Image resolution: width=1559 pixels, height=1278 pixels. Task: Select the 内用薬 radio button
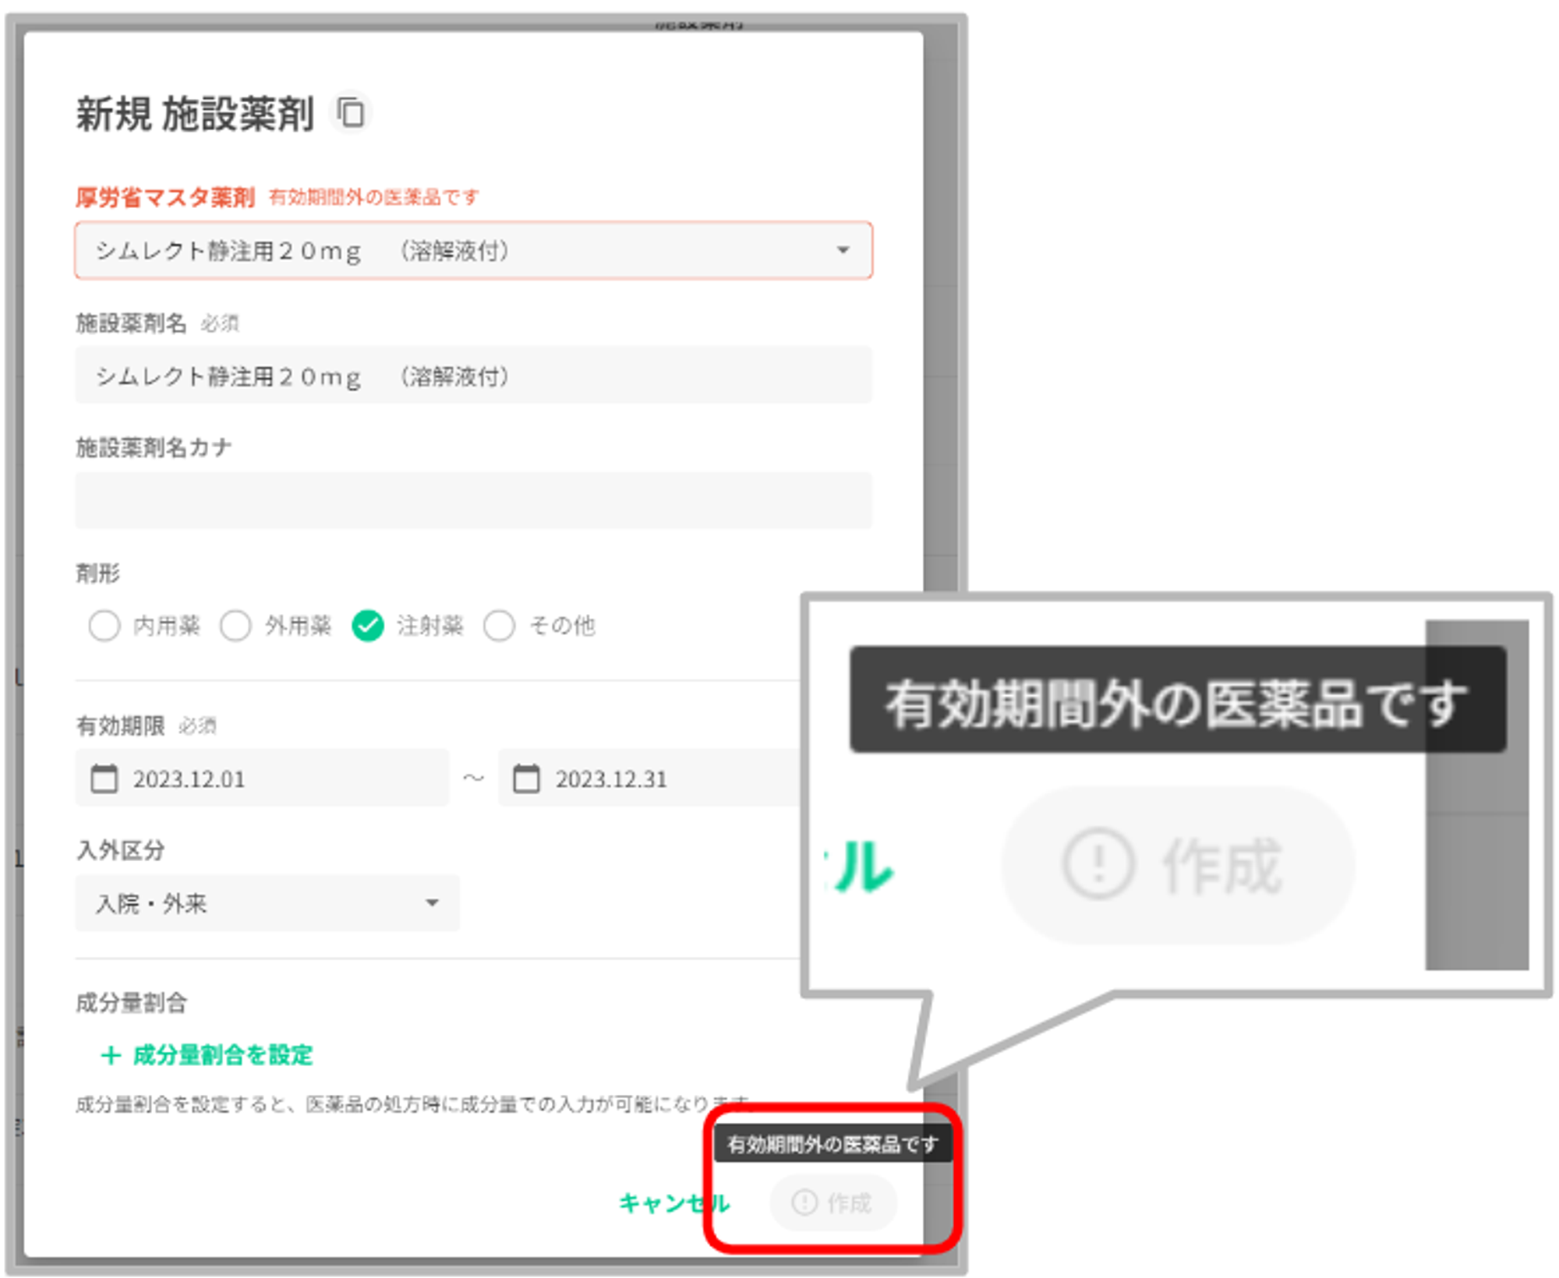(104, 625)
